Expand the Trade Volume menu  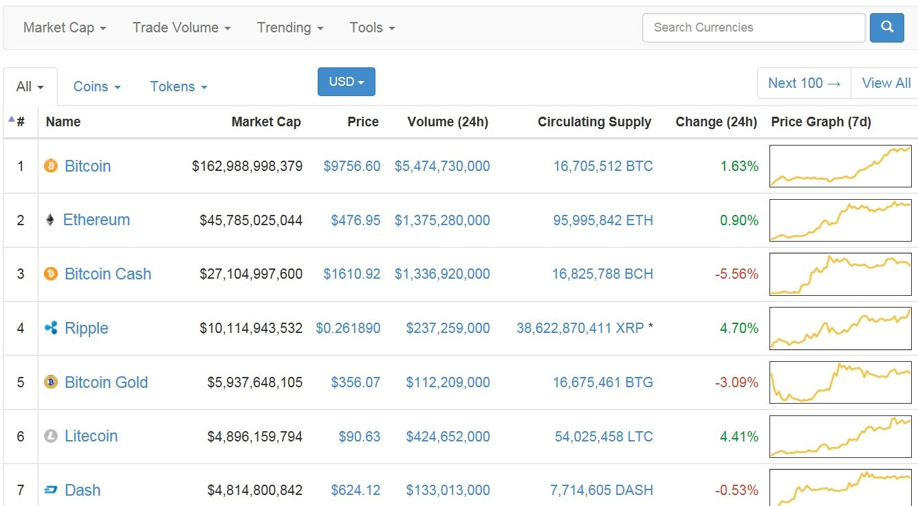[182, 28]
